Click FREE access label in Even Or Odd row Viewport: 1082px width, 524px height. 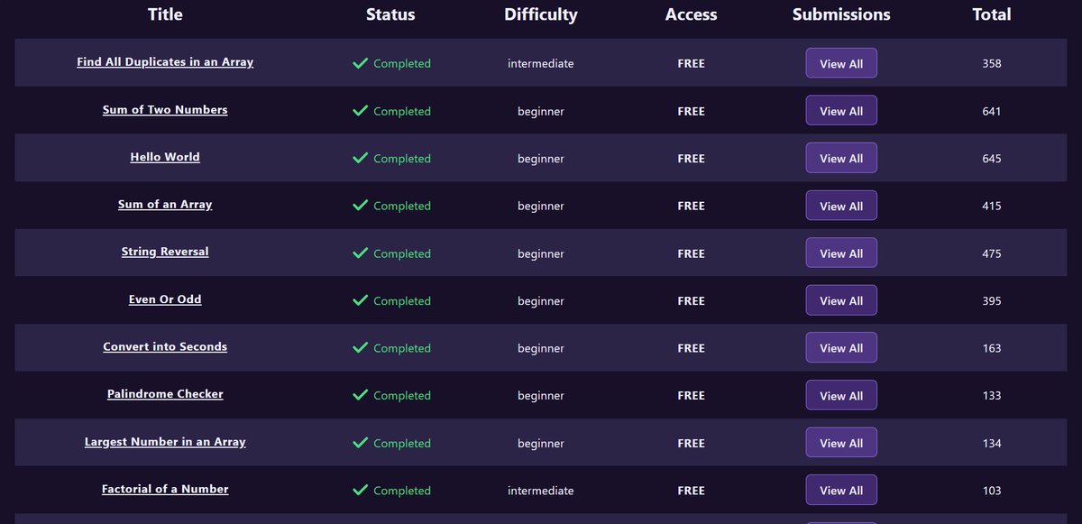pos(692,300)
